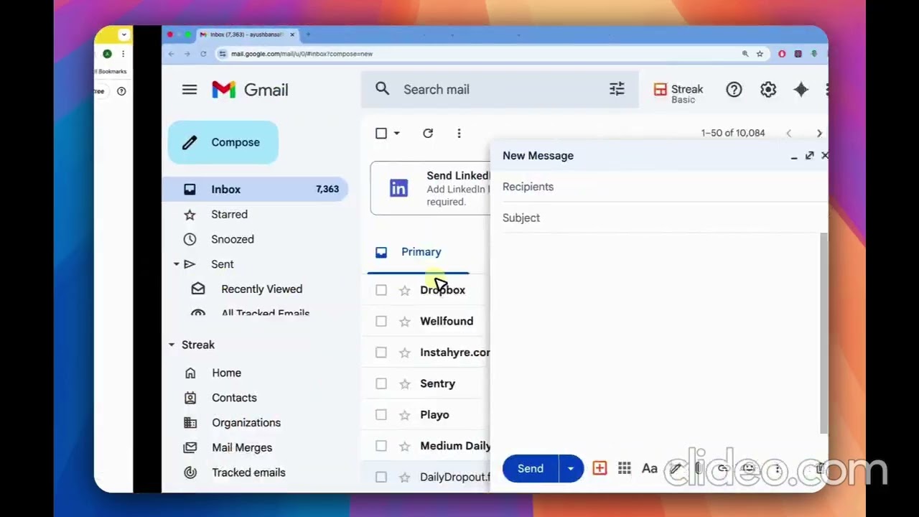Open the Send options dropdown arrow
Viewport: 919px width, 517px height.
pos(571,468)
